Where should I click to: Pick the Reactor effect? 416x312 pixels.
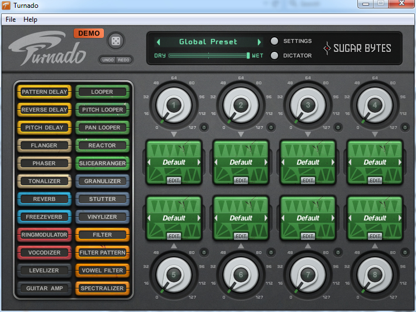point(102,146)
